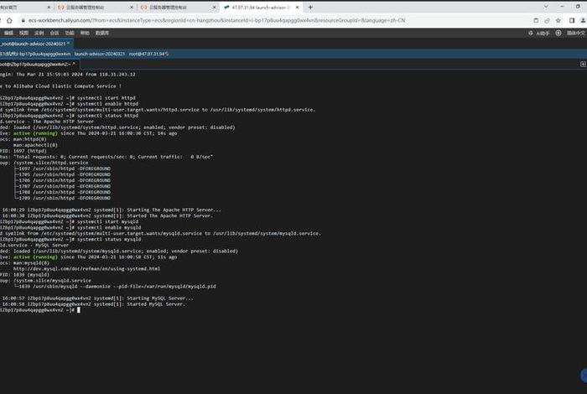Image resolution: width=587 pixels, height=394 pixels.
Task: Click the '1839 (mysqld)' main PID line
Action: point(32,275)
